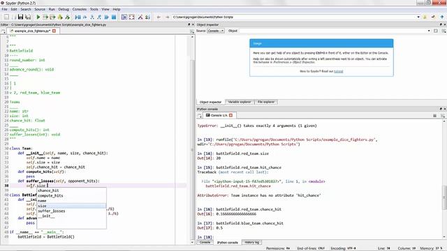Switch to Console bottom tab
This screenshot has width=447, height=251.
(205, 243)
